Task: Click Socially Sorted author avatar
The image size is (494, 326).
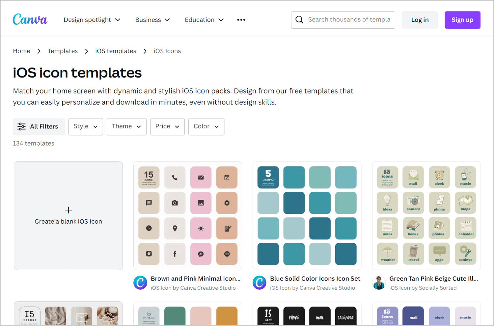Action: click(379, 283)
